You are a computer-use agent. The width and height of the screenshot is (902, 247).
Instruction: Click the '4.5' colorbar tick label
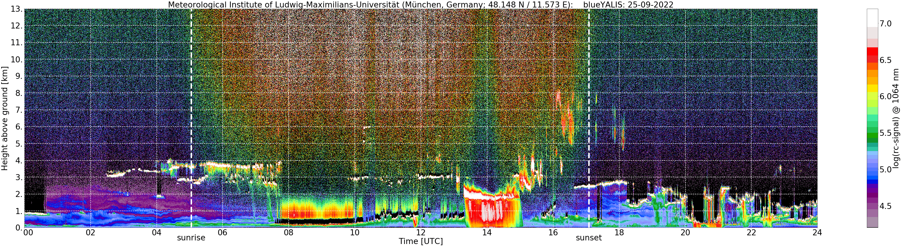pyautogui.click(x=885, y=206)
